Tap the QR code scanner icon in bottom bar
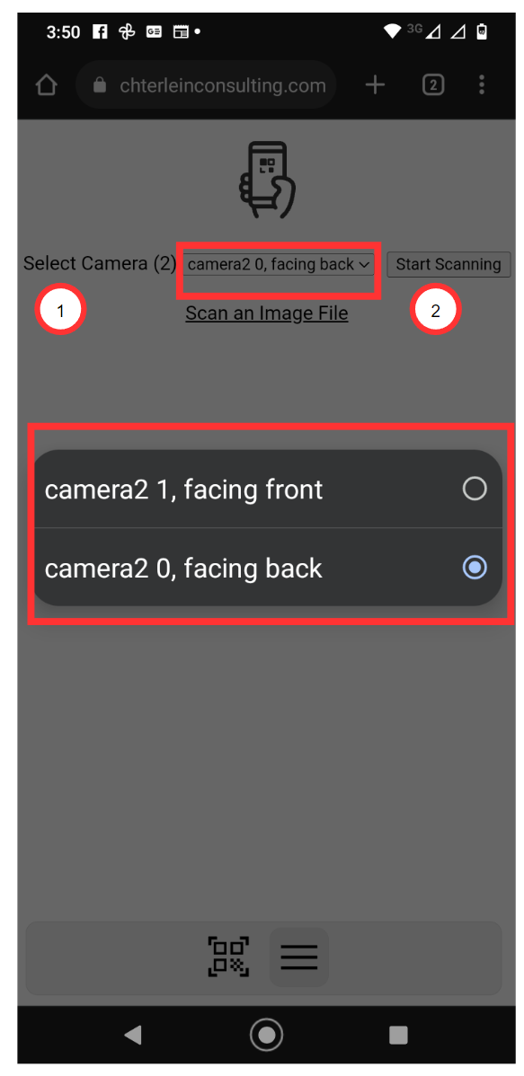Screen dimensions: 524x1076 [x=228, y=956]
